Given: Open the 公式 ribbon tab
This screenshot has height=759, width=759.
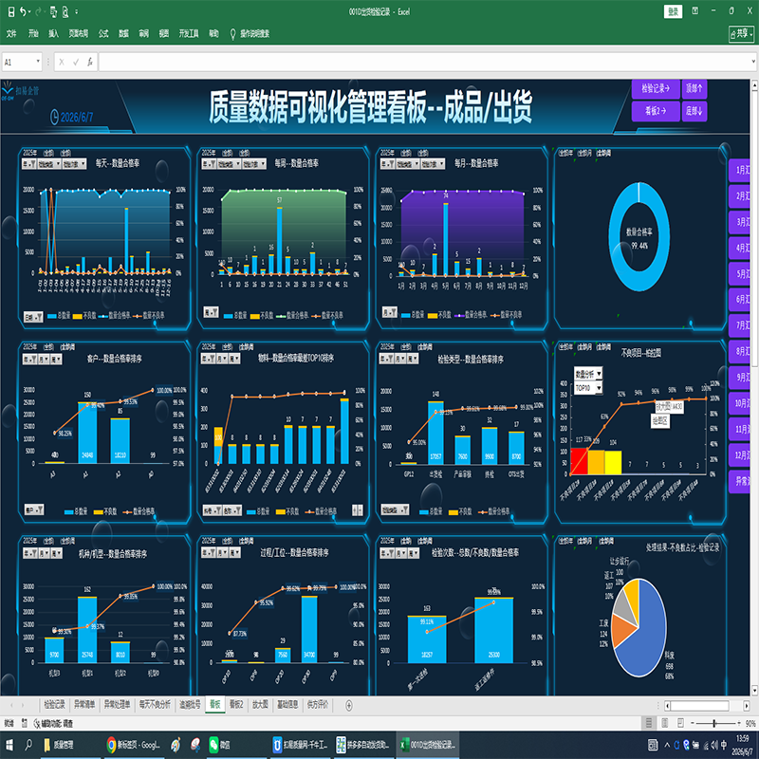Looking at the screenshot, I should point(103,33).
